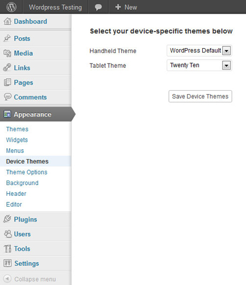
Task: Click Save Device Themes button
Action: (x=200, y=96)
